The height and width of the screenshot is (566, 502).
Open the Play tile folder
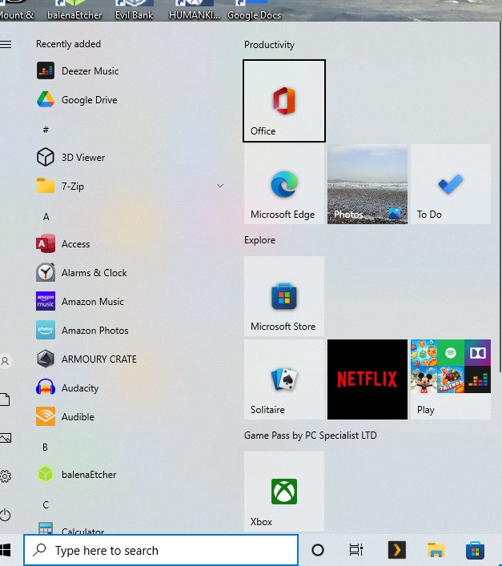tap(451, 379)
